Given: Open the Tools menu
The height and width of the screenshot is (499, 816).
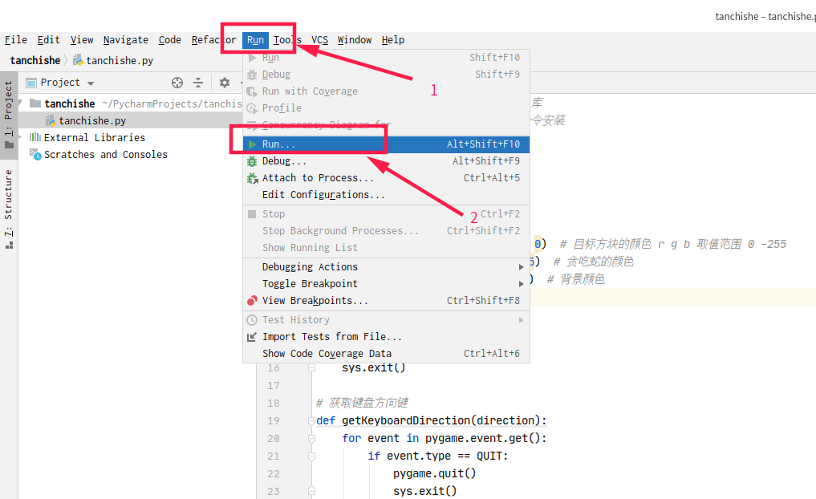Looking at the screenshot, I should [x=287, y=40].
